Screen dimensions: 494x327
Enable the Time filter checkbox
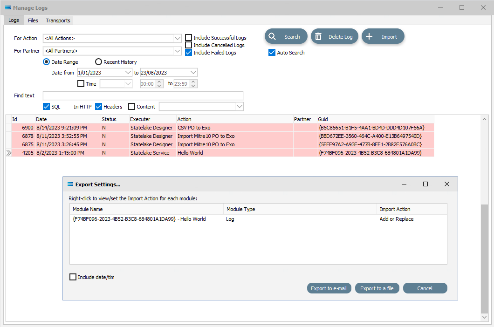click(81, 84)
